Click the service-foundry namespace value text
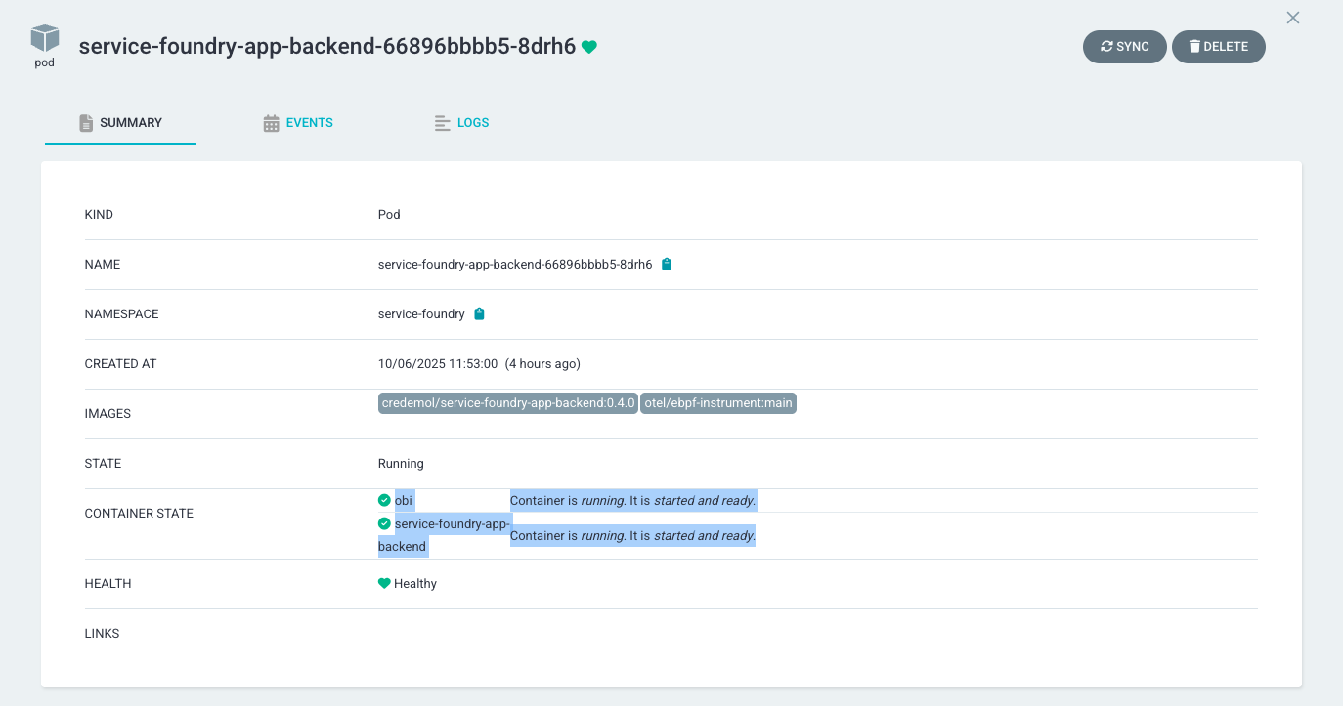 [x=421, y=313]
